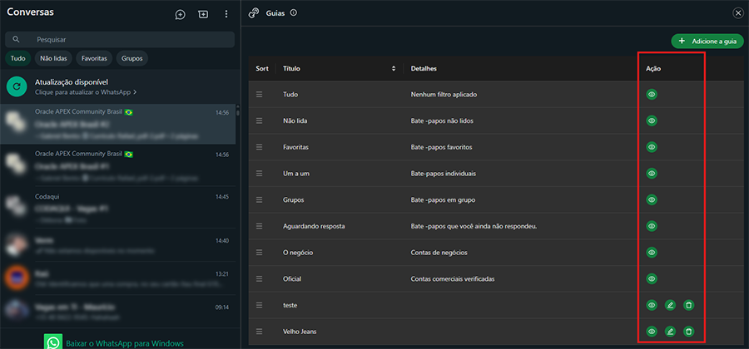Click the add folder icon next to new chat
The image size is (749, 349).
[203, 14]
